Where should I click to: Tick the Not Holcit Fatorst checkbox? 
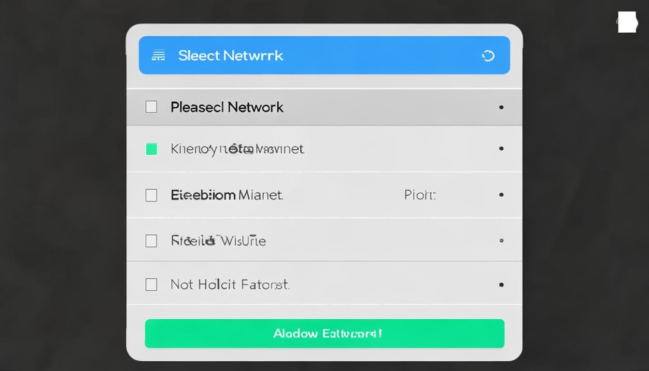click(152, 285)
